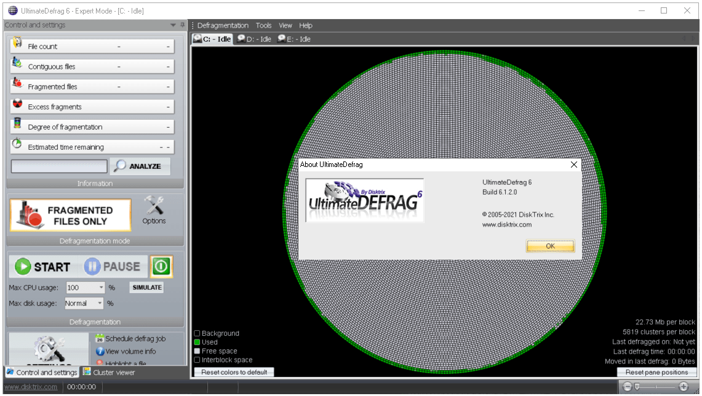Start defragmentation with the START button
The image size is (702, 396).
(42, 267)
